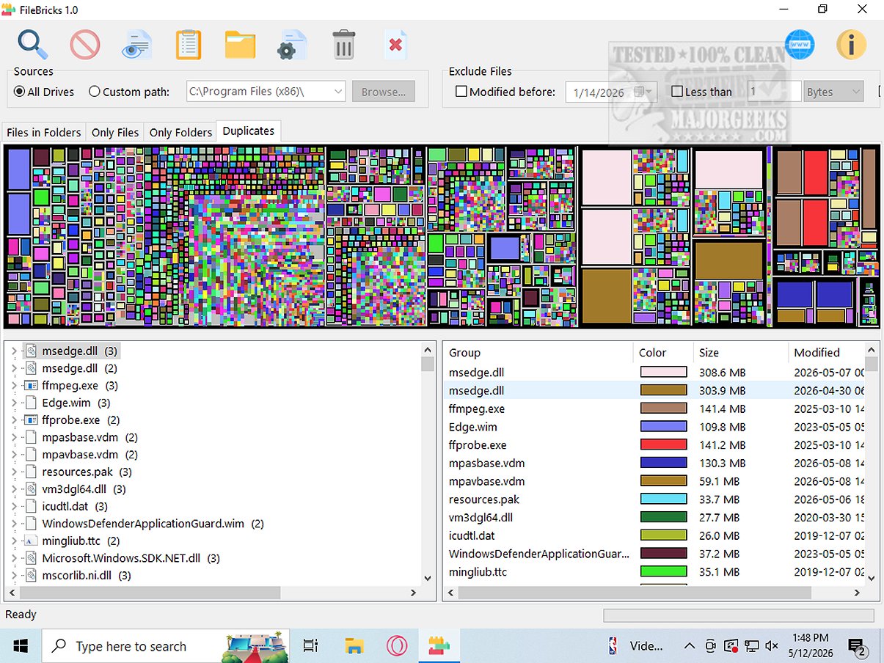This screenshot has width=884, height=663.
Task: Open Opera browser from taskbar
Action: (x=397, y=646)
